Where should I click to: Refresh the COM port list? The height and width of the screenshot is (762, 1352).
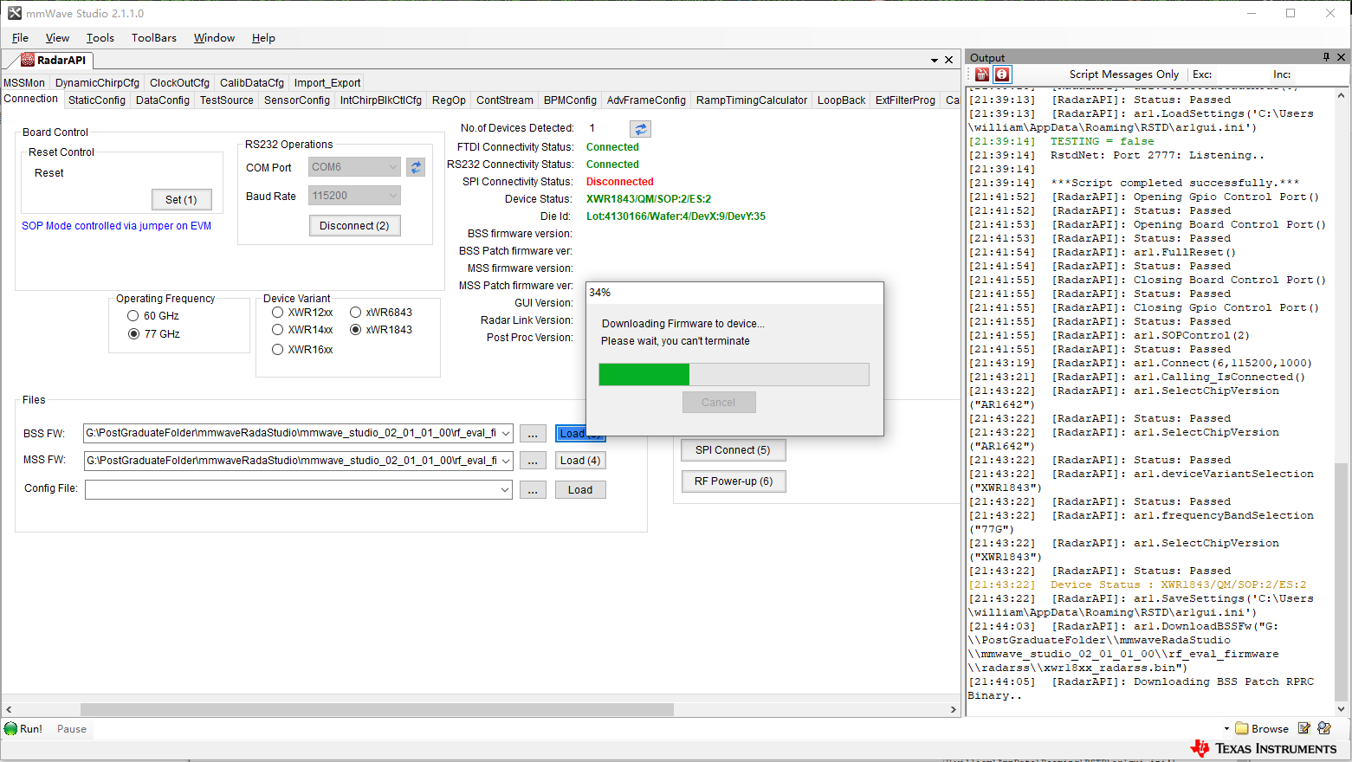click(x=416, y=167)
